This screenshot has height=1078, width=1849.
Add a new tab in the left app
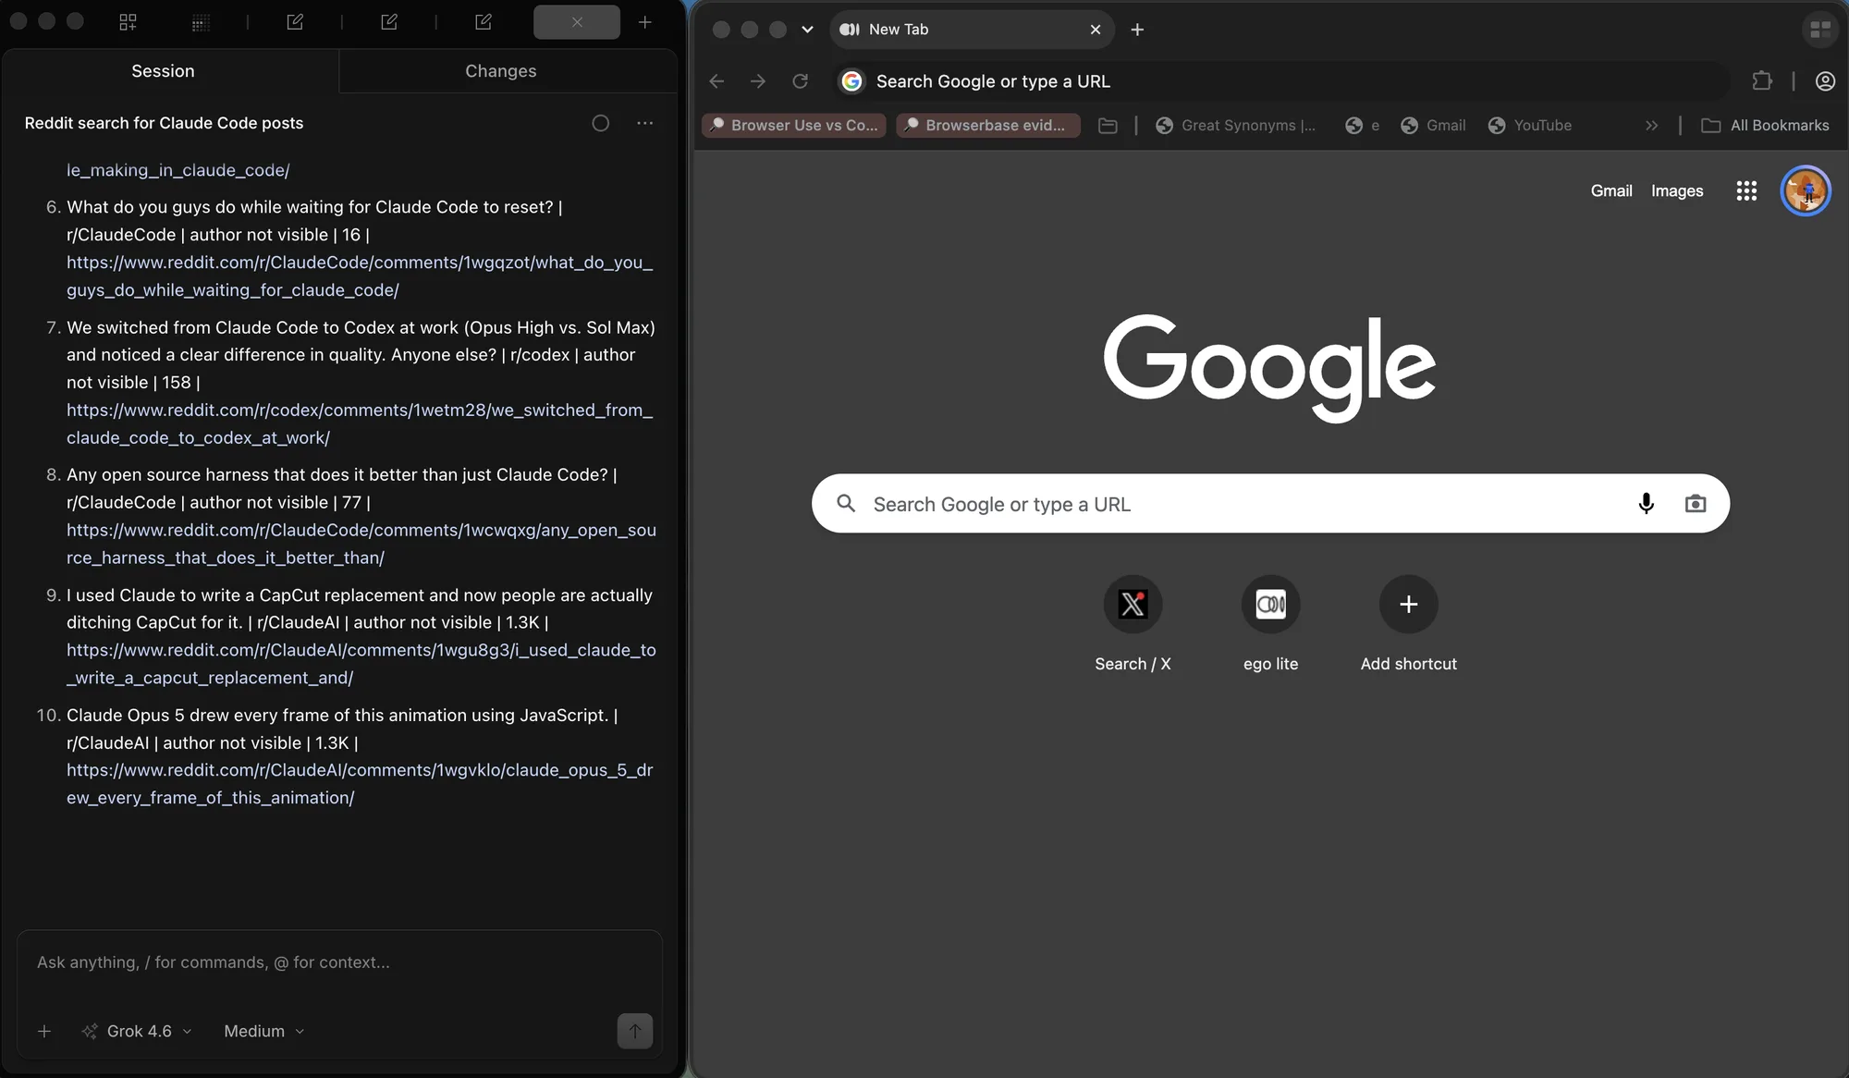pos(645,22)
